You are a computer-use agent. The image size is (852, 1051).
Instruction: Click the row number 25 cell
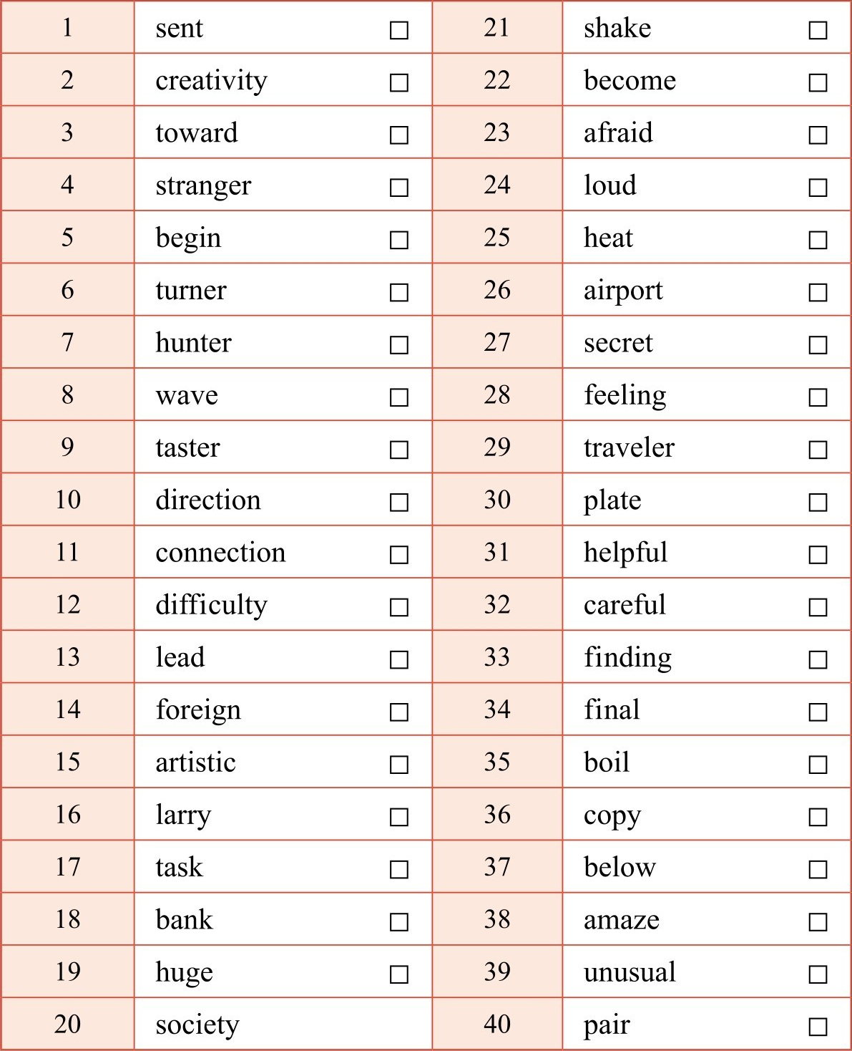tap(496, 237)
